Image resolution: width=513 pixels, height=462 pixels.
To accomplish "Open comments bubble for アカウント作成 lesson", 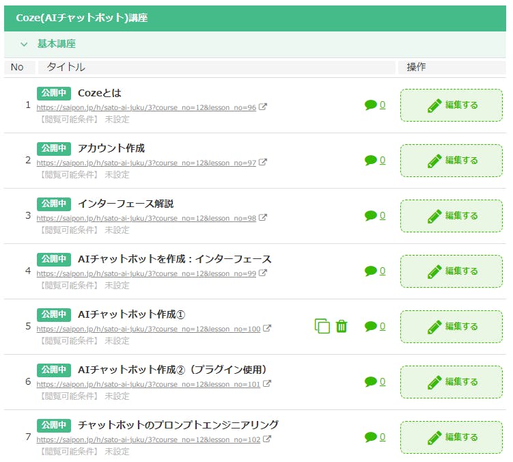I will (371, 160).
